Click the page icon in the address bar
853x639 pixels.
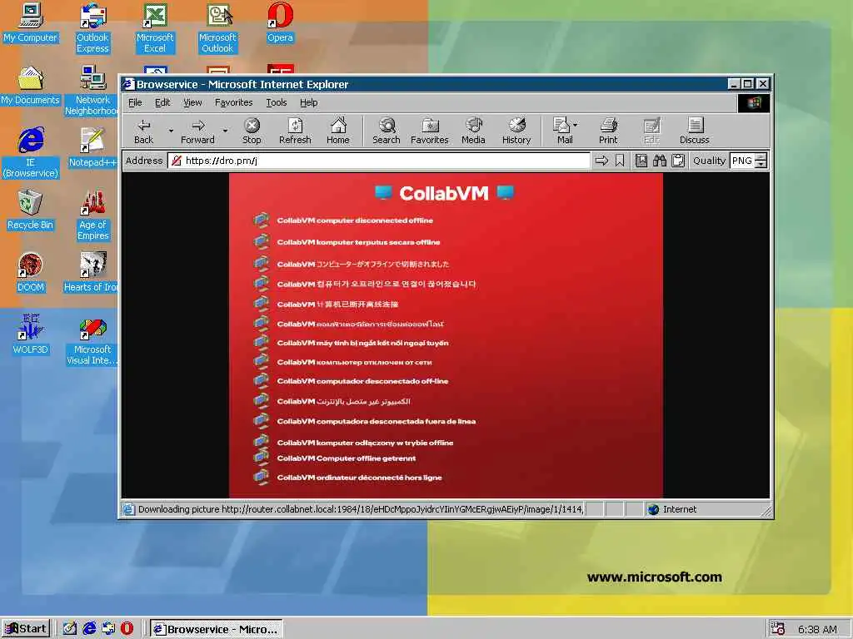[x=177, y=161]
